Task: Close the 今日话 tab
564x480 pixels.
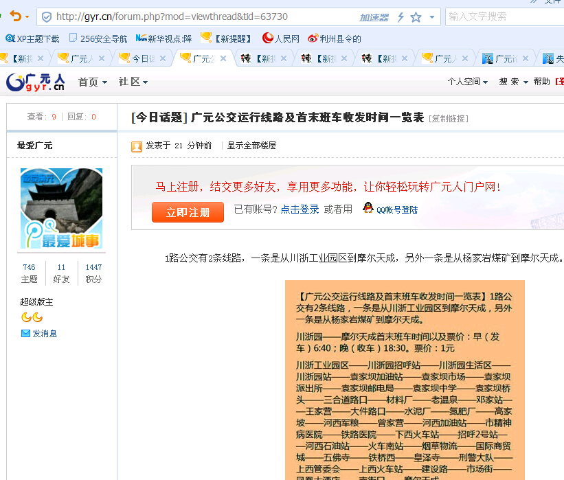Action: 163,58
